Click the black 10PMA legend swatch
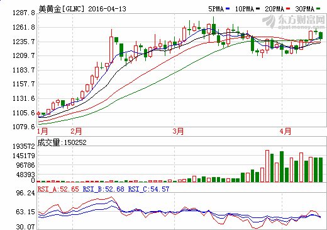Image resolution: width=327 pixels, height=230 pixels. (258, 9)
